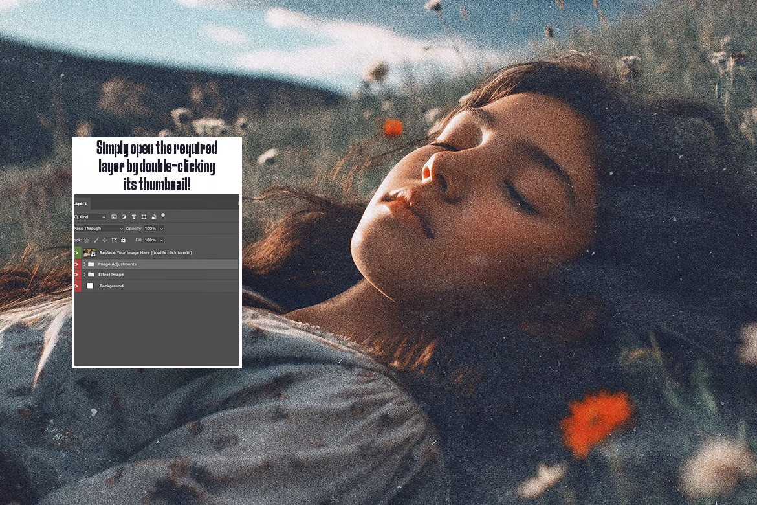Select the type layers filter icon
The width and height of the screenshot is (757, 505).
pos(134,217)
